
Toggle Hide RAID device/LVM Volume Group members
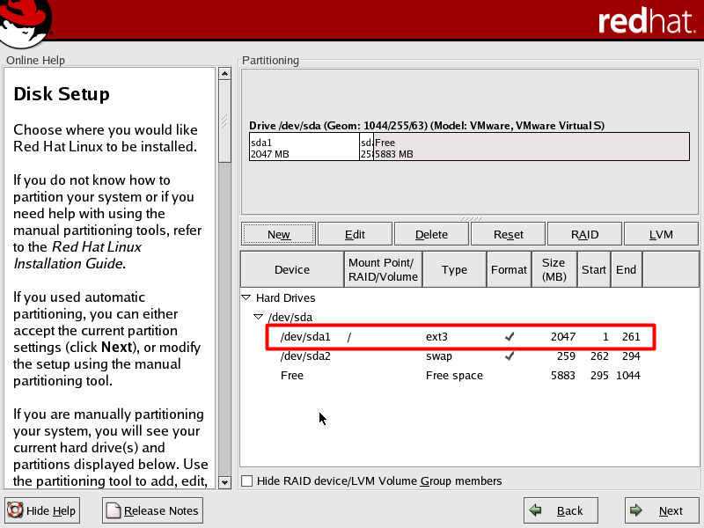[x=247, y=480]
